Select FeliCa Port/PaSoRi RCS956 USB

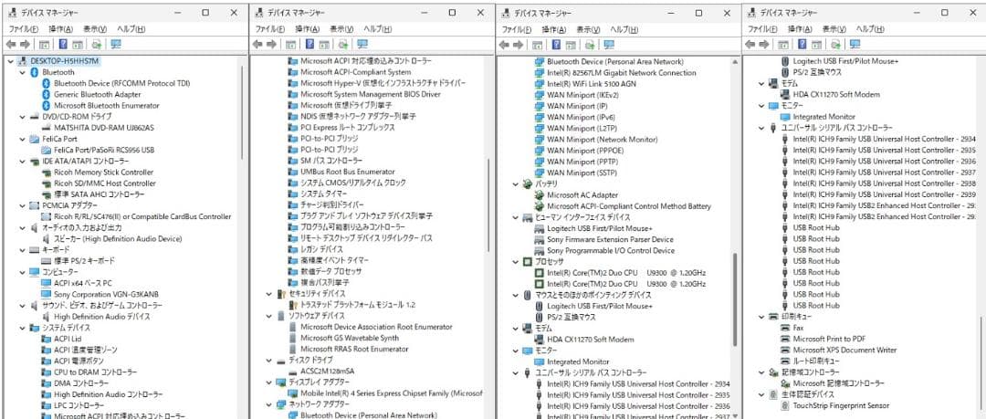(104, 150)
